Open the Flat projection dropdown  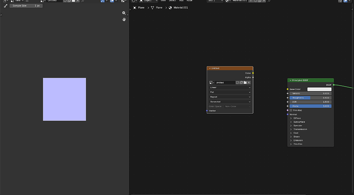point(230,92)
